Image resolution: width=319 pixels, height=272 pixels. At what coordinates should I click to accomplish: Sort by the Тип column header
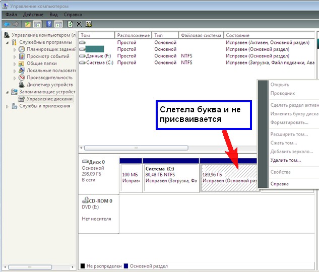click(x=165, y=35)
